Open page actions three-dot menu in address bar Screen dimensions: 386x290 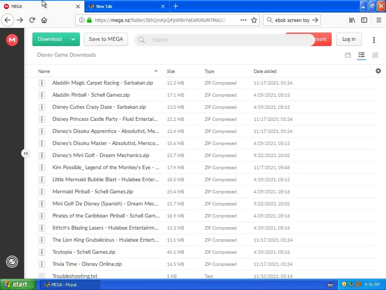point(243,20)
